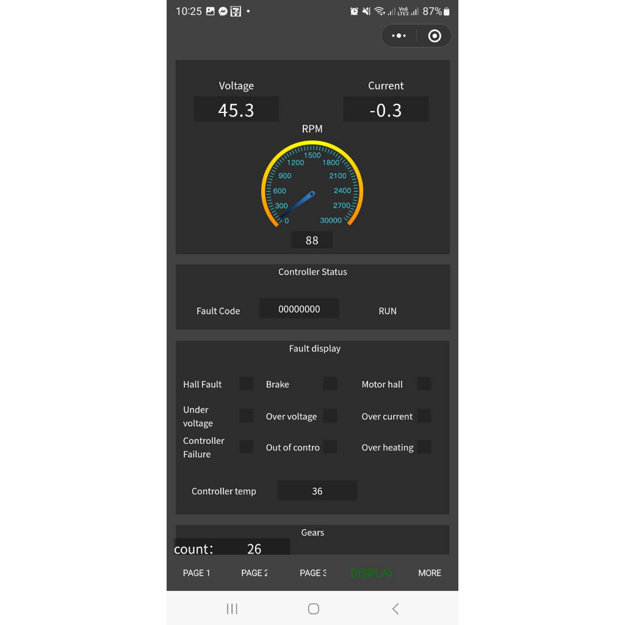Viewport: 625px width, 625px height.
Task: Switch to the PAGE 1 tab
Action: pos(197,573)
